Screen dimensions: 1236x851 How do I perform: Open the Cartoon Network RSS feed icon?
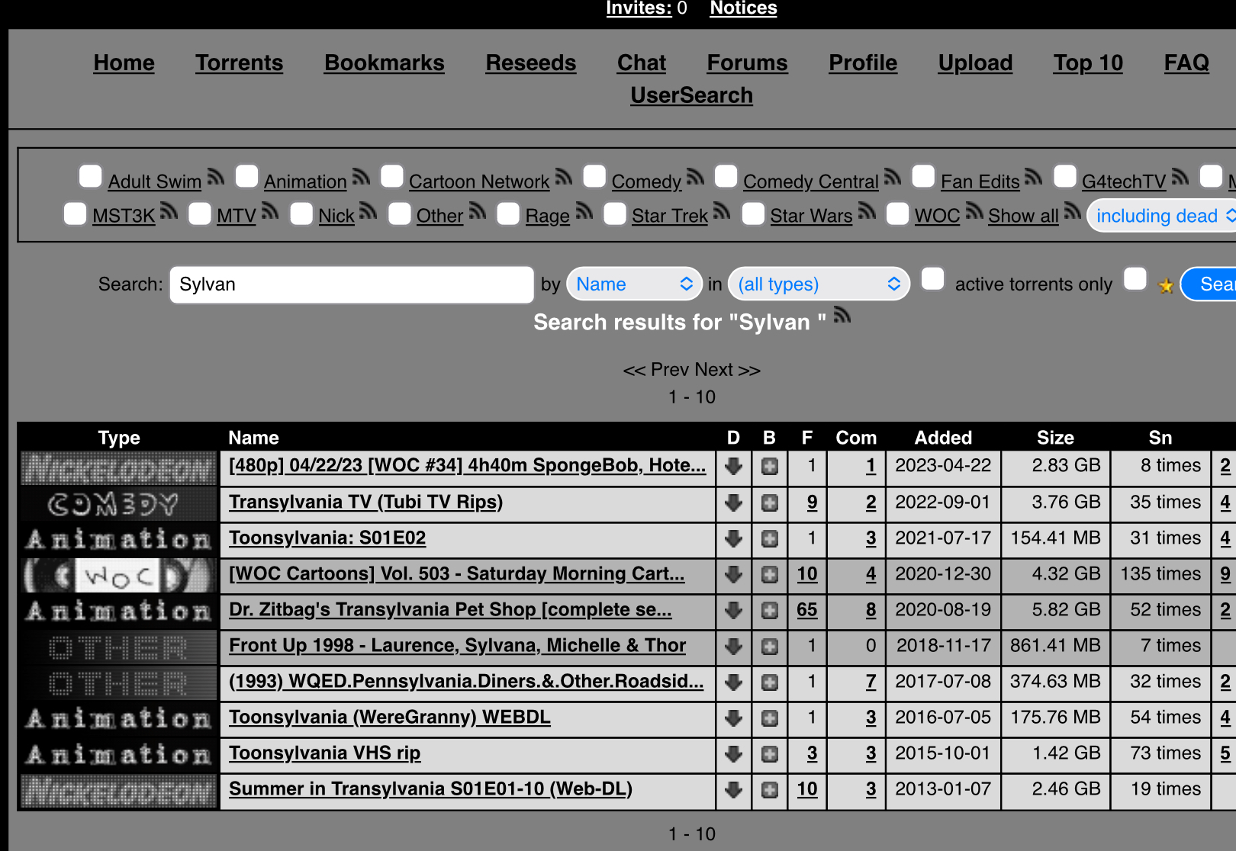point(564,178)
